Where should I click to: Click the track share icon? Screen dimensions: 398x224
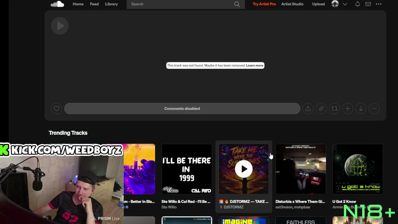click(308, 109)
